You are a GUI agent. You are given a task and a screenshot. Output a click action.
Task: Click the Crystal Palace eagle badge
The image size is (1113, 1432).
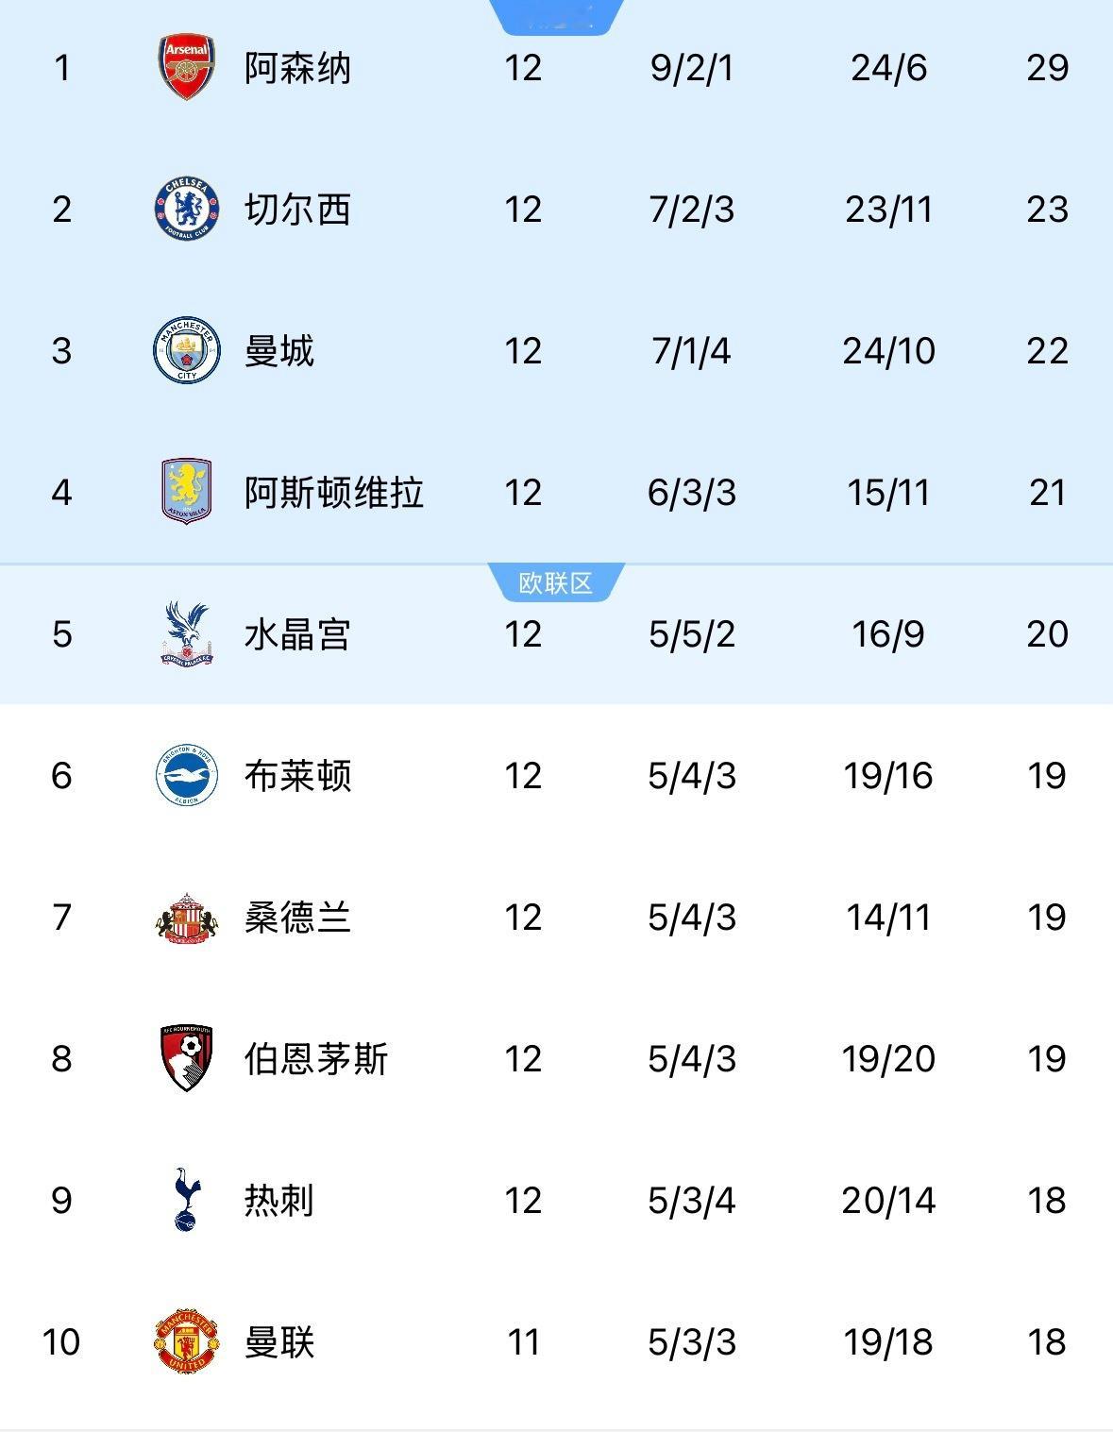click(186, 633)
